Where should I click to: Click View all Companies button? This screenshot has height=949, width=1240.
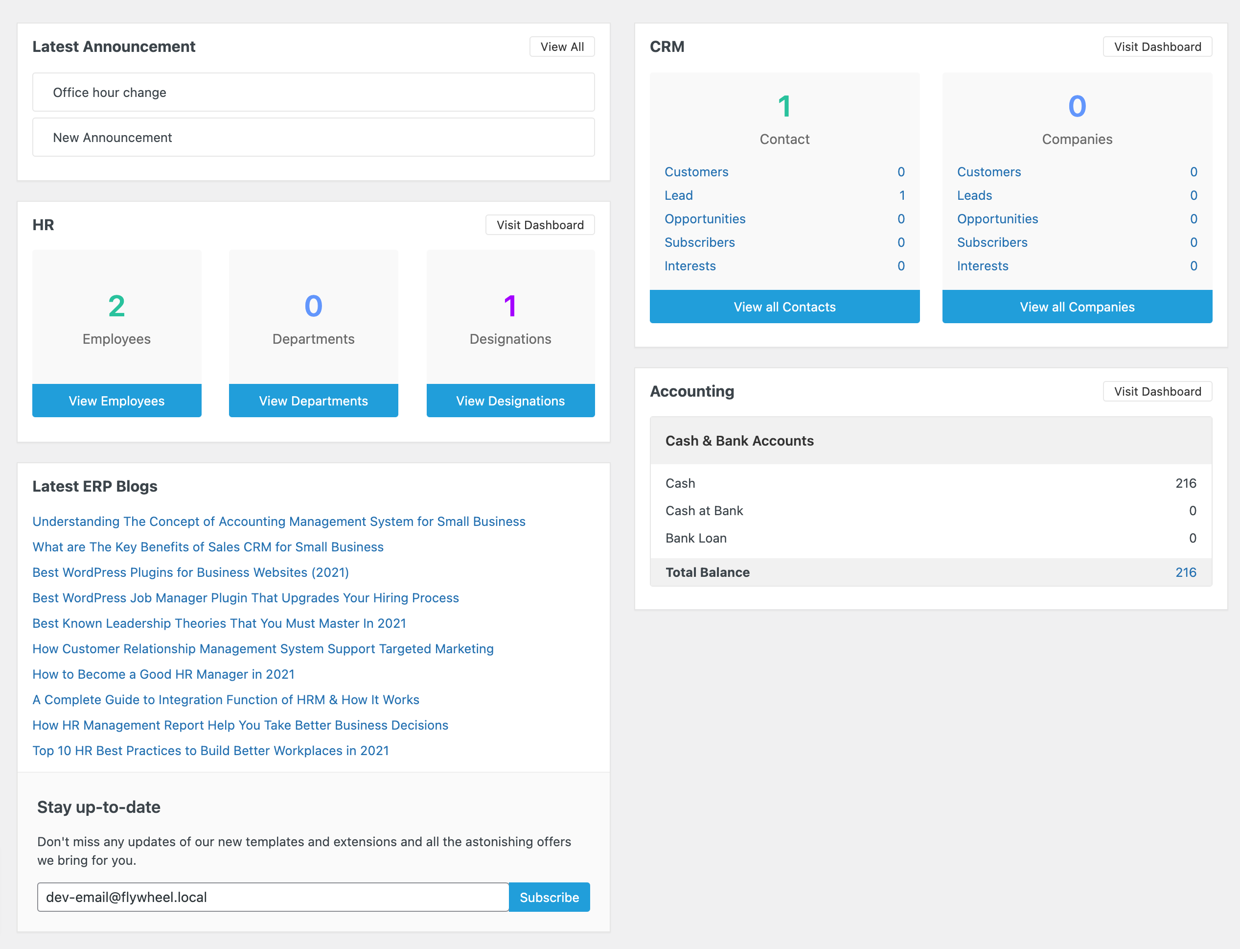(1077, 306)
